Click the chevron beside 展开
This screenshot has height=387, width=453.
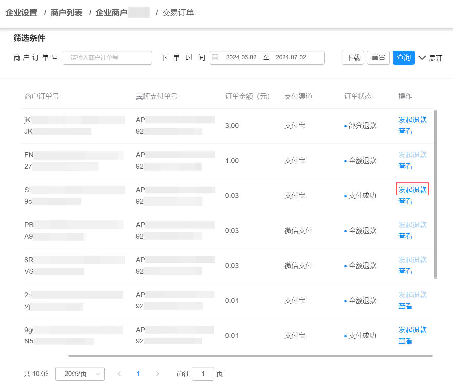(422, 58)
